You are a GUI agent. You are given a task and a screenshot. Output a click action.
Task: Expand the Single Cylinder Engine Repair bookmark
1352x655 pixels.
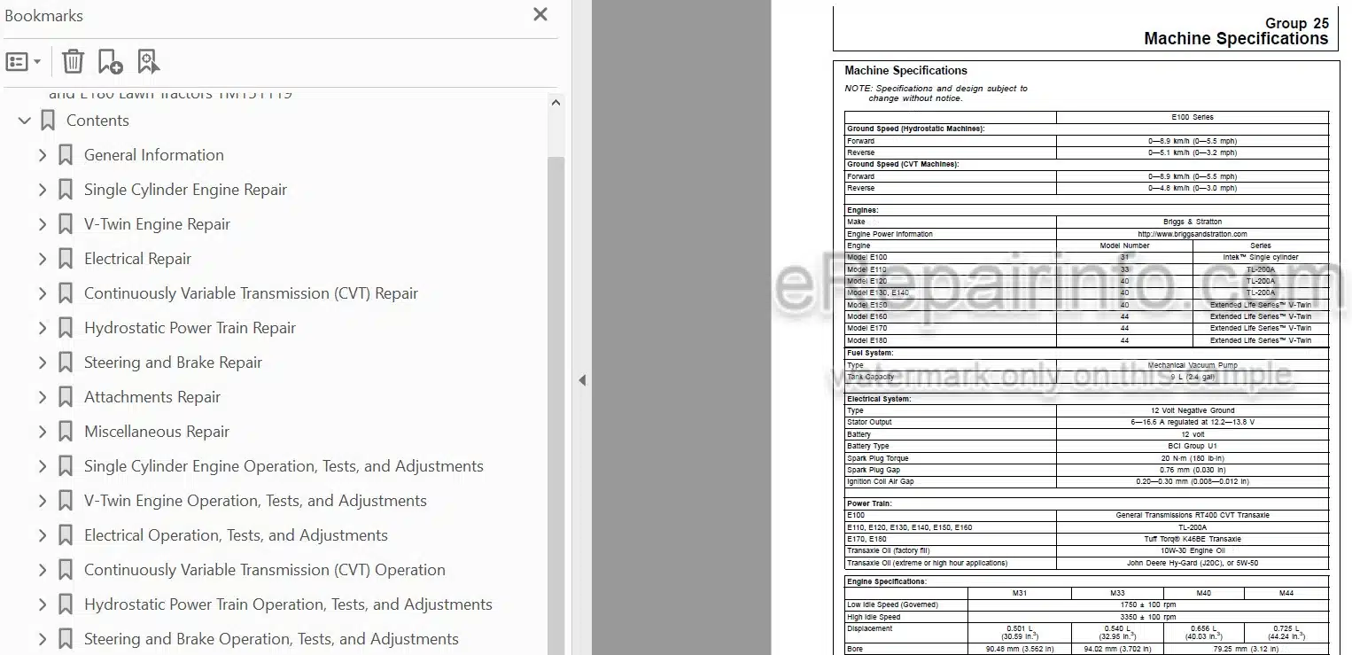pyautogui.click(x=43, y=190)
